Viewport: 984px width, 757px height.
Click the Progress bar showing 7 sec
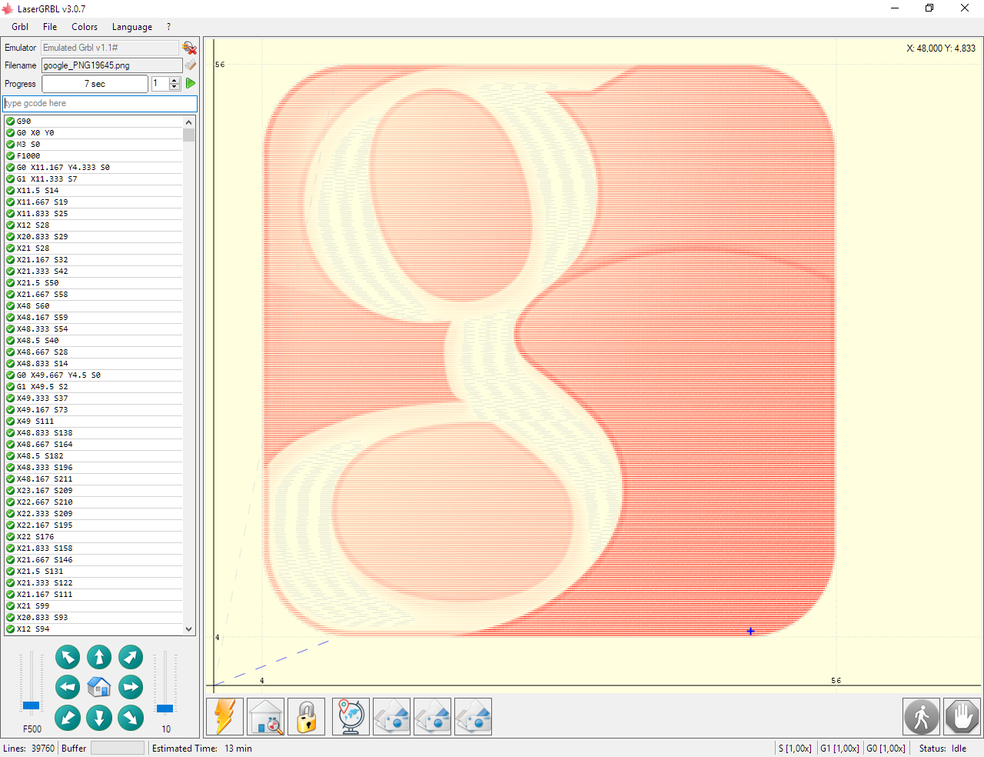[95, 83]
